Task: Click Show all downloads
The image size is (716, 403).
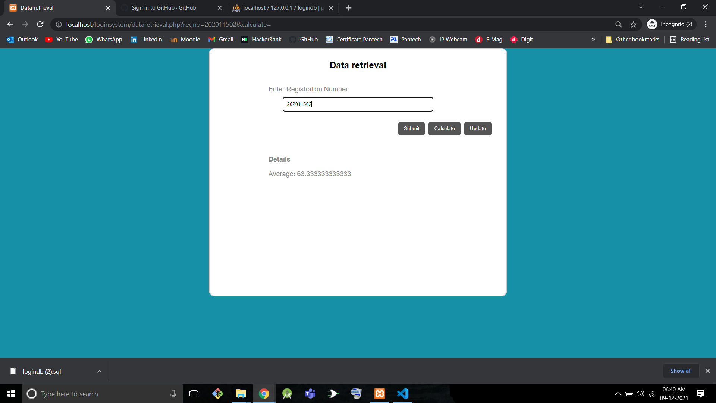Action: click(681, 371)
